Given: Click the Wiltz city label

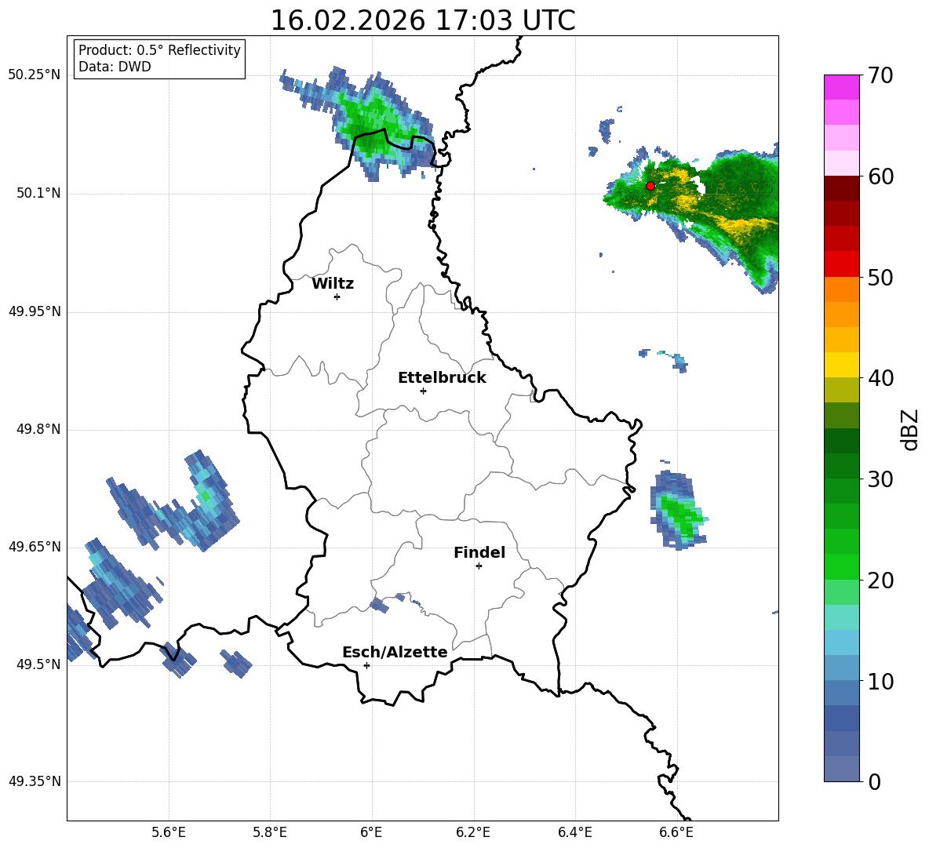Looking at the screenshot, I should coord(333,284).
